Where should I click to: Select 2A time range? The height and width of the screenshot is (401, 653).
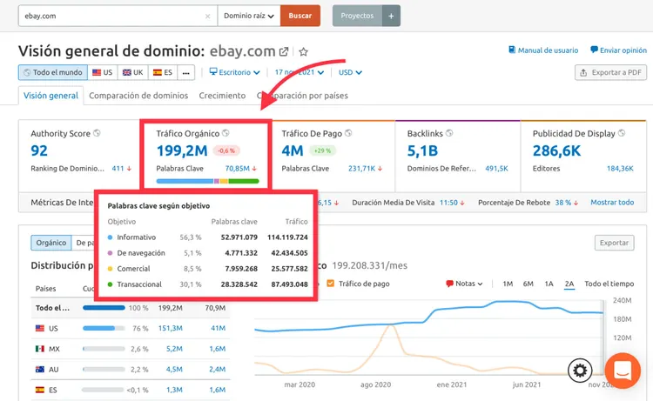[x=569, y=284]
